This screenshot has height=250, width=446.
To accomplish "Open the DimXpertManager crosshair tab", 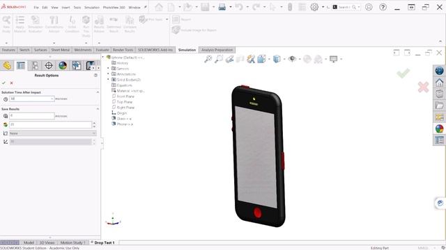I will pyautogui.click(x=49, y=65).
